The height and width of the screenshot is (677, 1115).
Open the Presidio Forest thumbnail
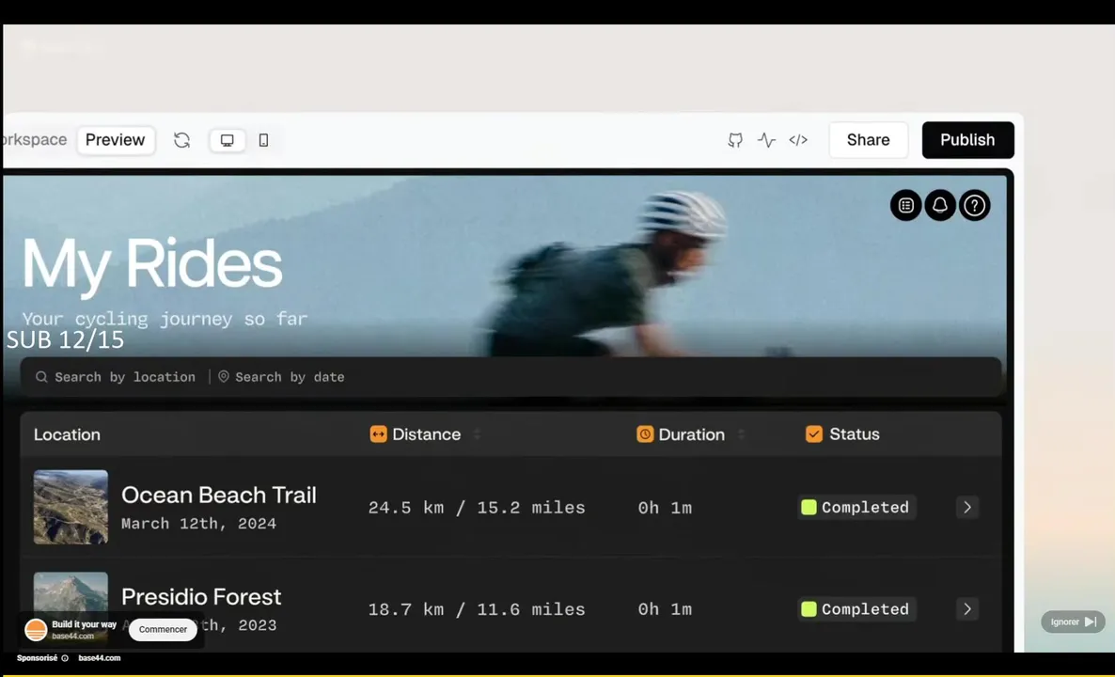pyautogui.click(x=71, y=594)
